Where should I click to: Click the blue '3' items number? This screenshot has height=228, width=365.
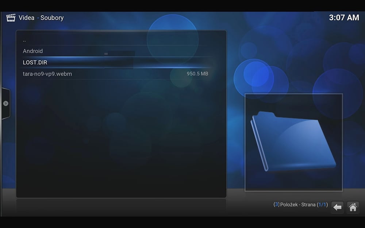(x=276, y=205)
